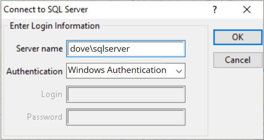
Task: Click the Enter Login Information group heading
Action: (x=55, y=26)
